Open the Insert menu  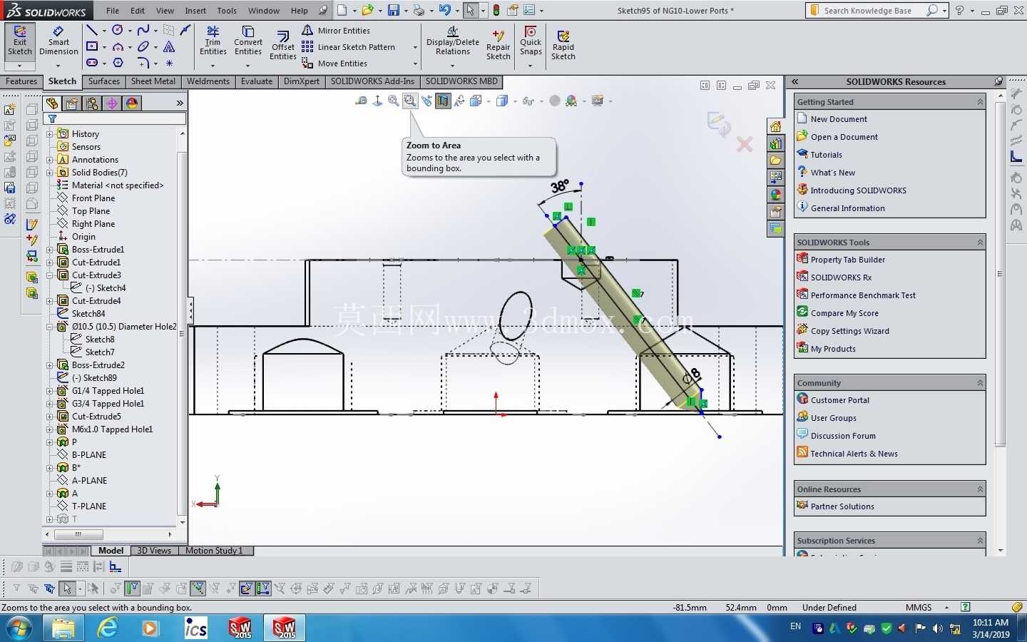pyautogui.click(x=195, y=11)
